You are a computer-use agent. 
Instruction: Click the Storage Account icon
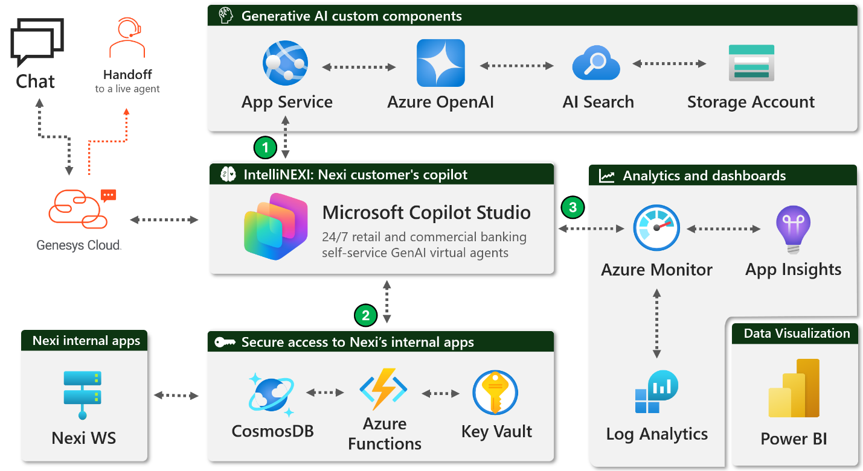[x=751, y=63]
